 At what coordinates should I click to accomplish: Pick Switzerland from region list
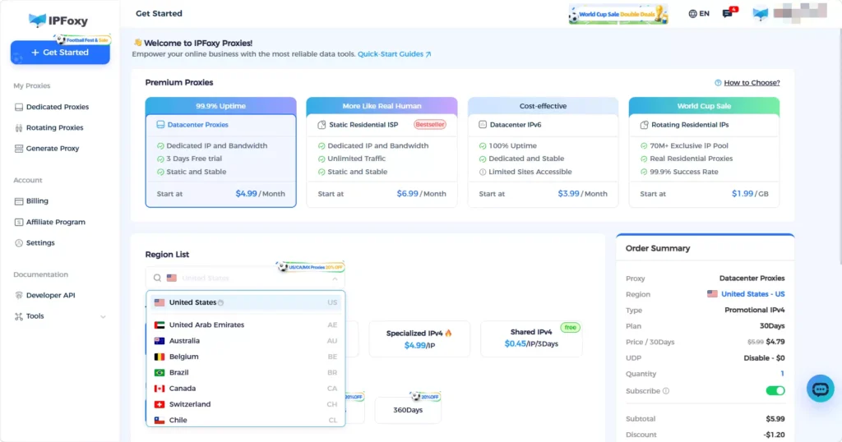tap(245, 404)
